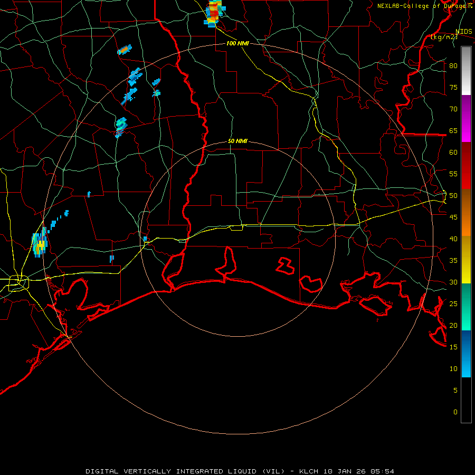
Task: Select the 60 value on the VIL scale
Action: coord(453,153)
